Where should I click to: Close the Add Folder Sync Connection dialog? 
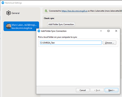pos(116,31)
